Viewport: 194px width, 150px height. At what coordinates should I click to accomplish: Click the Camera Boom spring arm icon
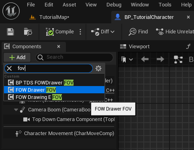click(x=22, y=109)
